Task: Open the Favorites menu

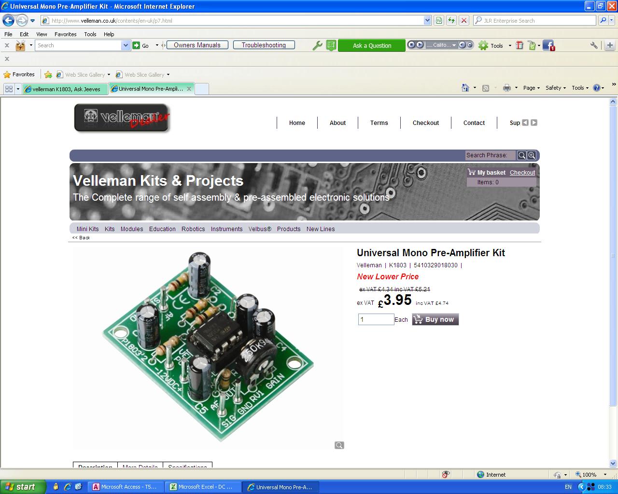Action: (x=65, y=34)
